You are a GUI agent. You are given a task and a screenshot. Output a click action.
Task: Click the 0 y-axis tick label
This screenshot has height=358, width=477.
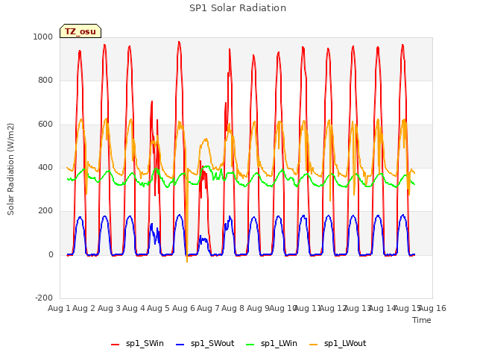(51, 255)
